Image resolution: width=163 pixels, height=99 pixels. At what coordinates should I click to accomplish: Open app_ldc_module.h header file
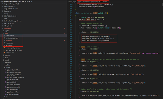12,80
